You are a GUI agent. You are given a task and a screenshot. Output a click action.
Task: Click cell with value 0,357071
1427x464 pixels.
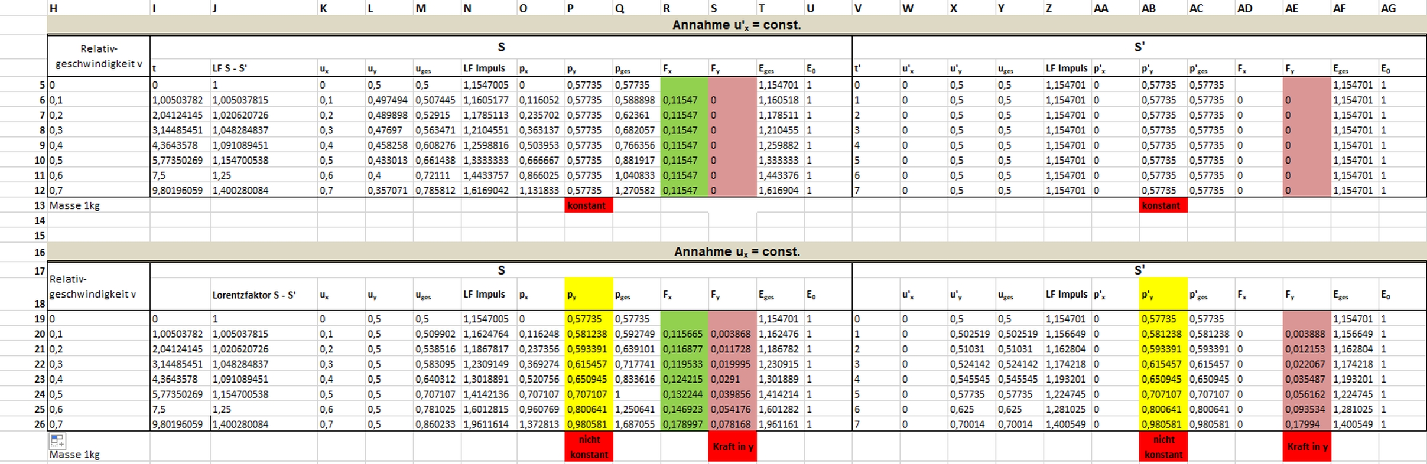[389, 191]
